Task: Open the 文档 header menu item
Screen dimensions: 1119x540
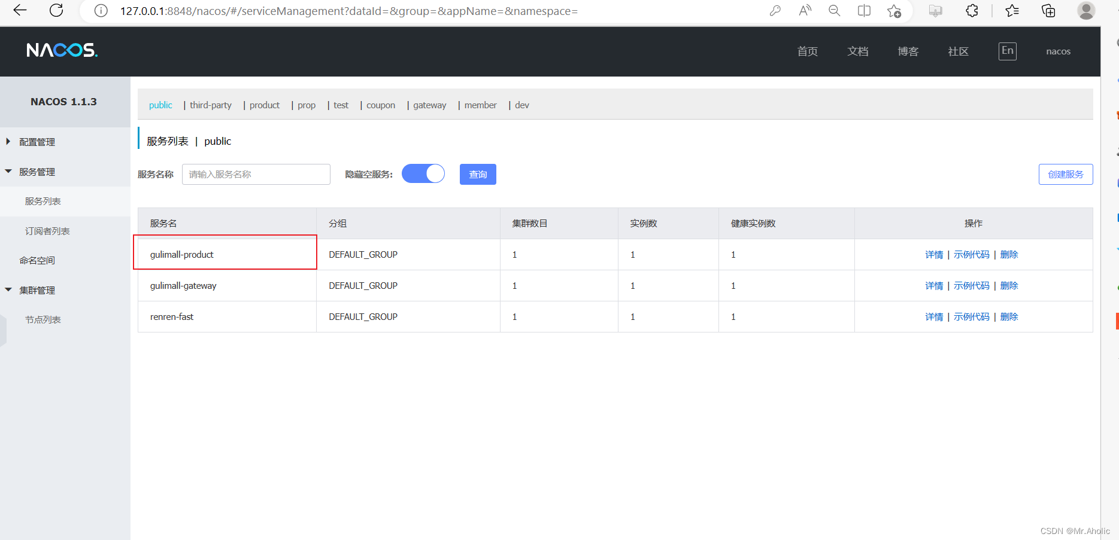Action: 858,51
